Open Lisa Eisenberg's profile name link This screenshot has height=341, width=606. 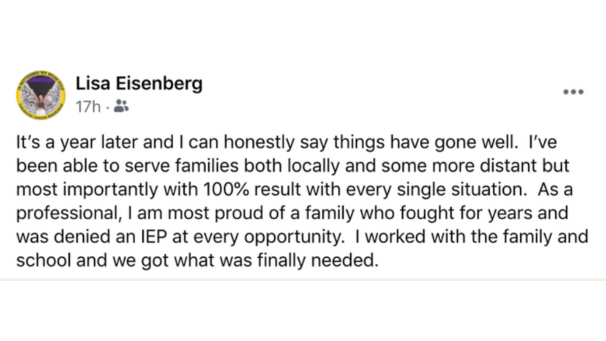[139, 84]
